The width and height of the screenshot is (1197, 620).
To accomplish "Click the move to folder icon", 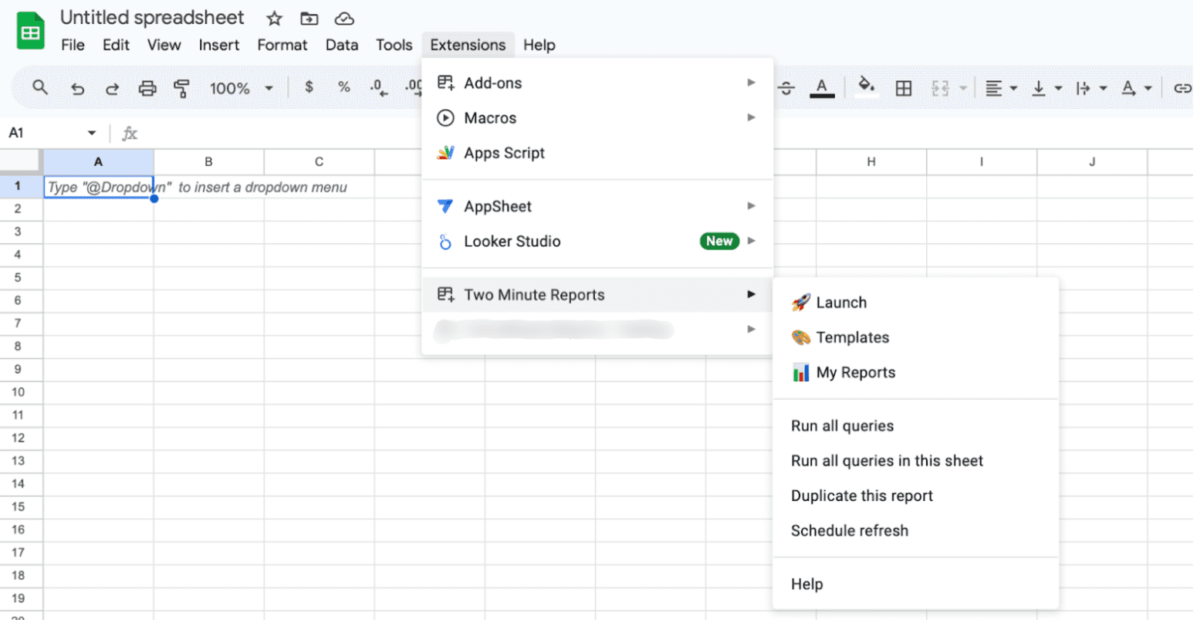I will coord(309,19).
